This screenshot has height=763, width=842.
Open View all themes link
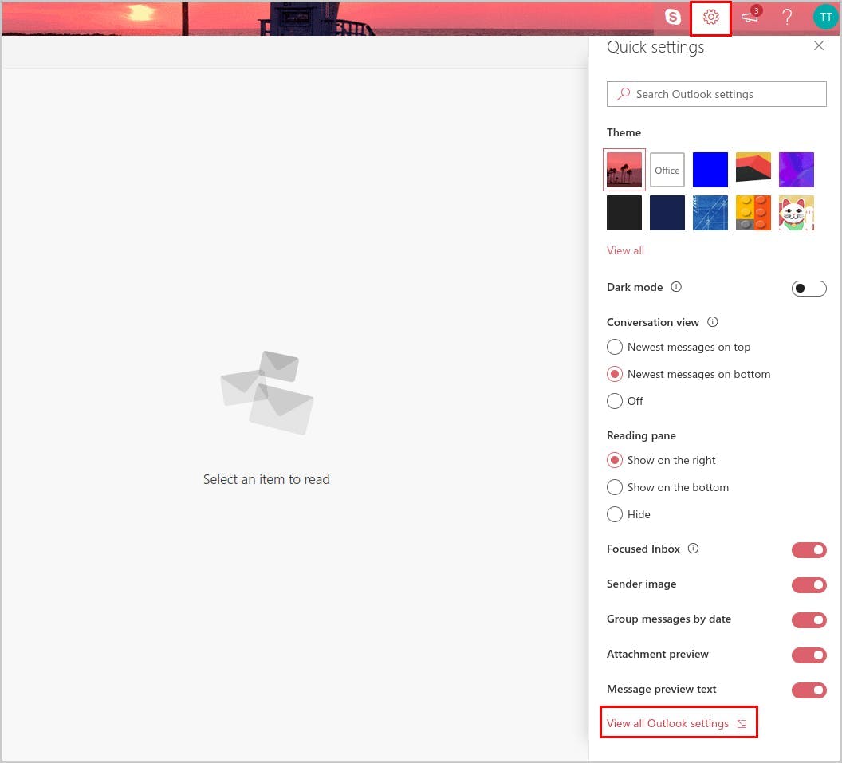click(x=625, y=250)
